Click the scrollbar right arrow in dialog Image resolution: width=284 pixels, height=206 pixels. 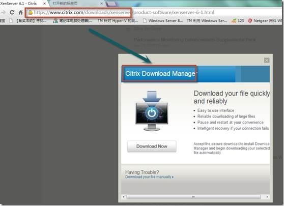pyautogui.click(x=267, y=197)
